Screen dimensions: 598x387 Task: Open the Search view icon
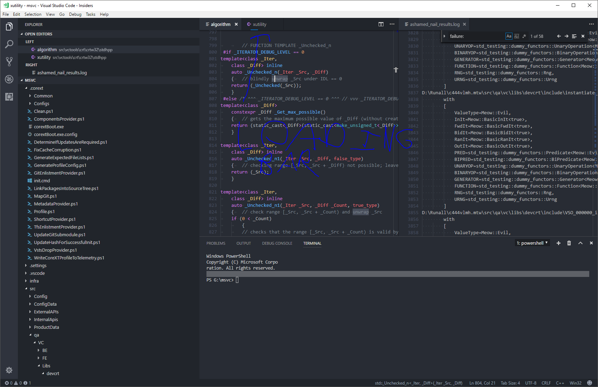[9, 44]
